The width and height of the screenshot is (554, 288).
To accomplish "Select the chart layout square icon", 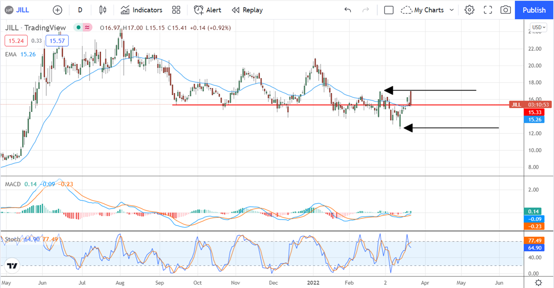I will pos(389,10).
